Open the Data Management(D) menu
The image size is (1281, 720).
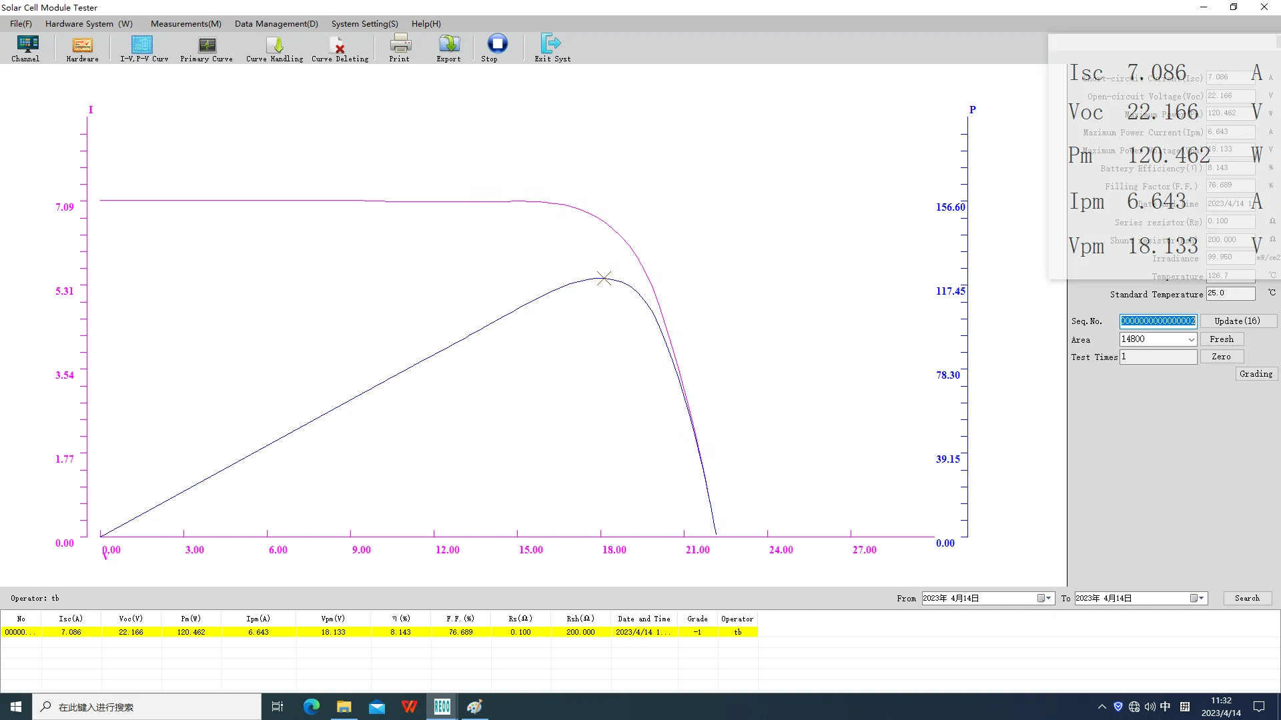(x=276, y=24)
